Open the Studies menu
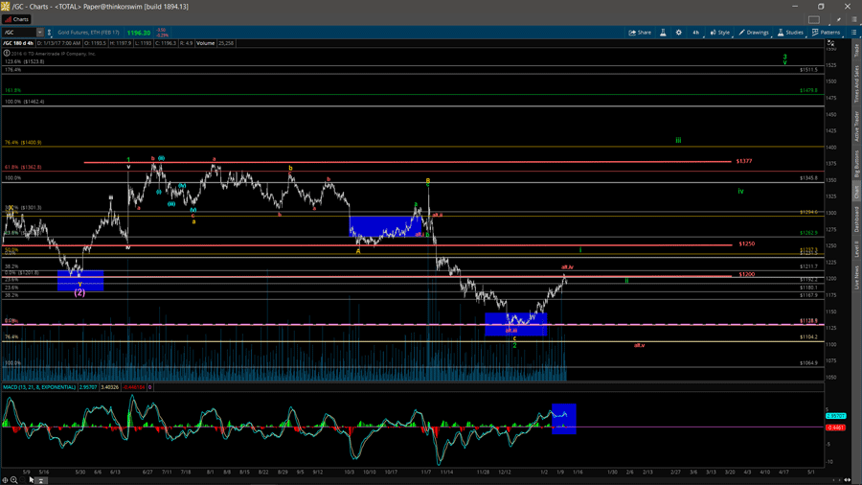Image resolution: width=862 pixels, height=485 pixels. (x=791, y=33)
